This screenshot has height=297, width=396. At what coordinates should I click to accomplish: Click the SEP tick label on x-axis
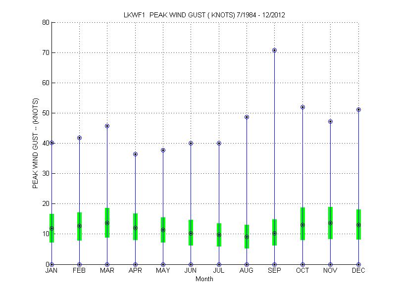click(275, 271)
